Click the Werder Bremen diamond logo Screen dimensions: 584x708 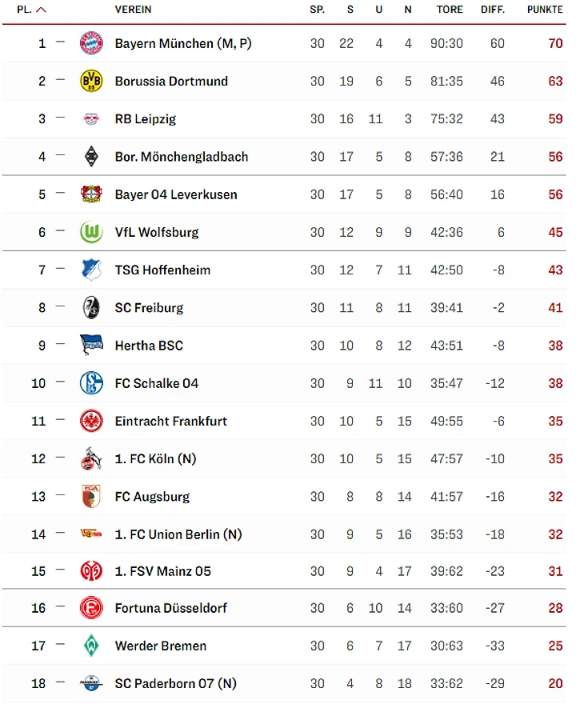[x=91, y=646]
